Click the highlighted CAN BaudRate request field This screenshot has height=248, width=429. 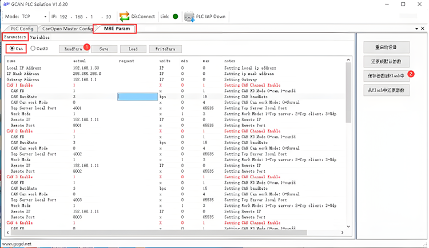[137, 97]
